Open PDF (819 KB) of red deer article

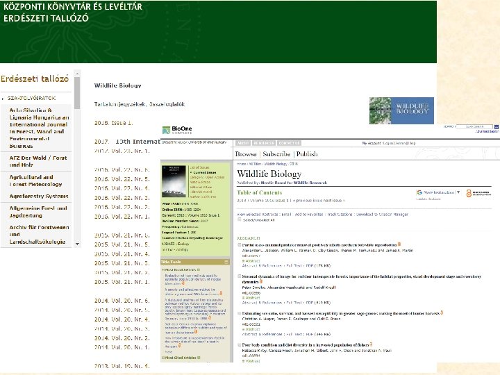pyautogui.click(x=318, y=303)
